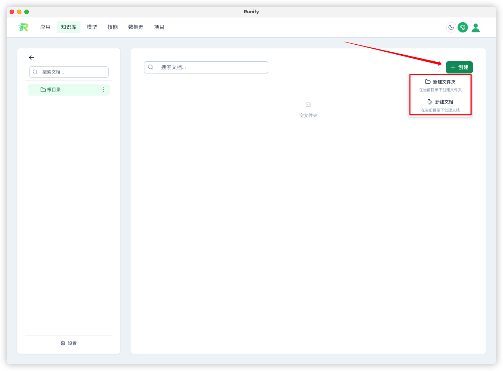503x371 pixels.
Task: Click the sidebar search magnifier icon
Action: (x=35, y=72)
